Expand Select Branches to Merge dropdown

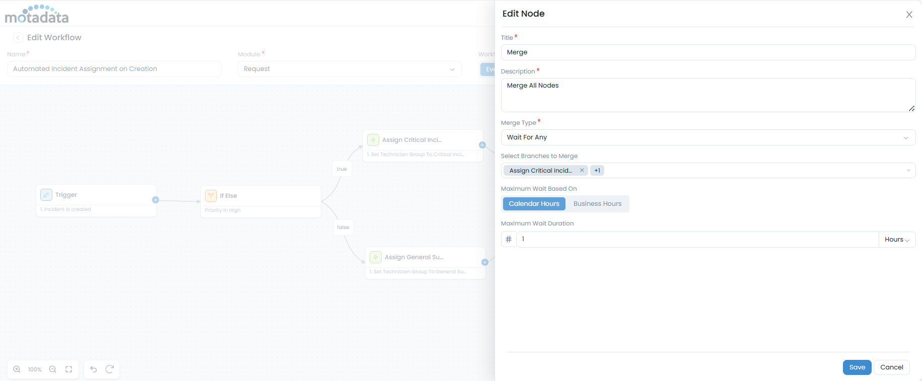(908, 171)
